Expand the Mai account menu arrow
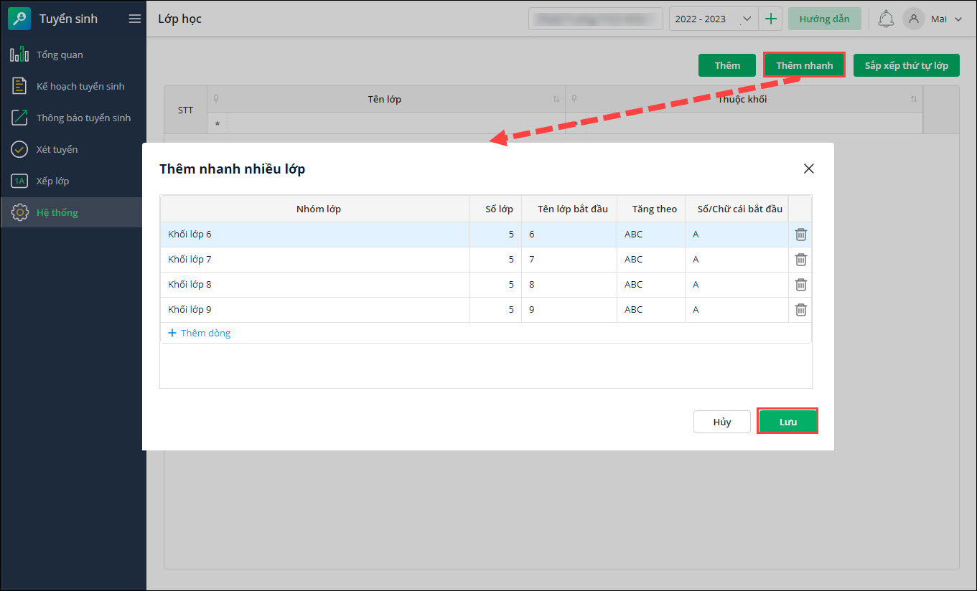The image size is (977, 591). (958, 19)
